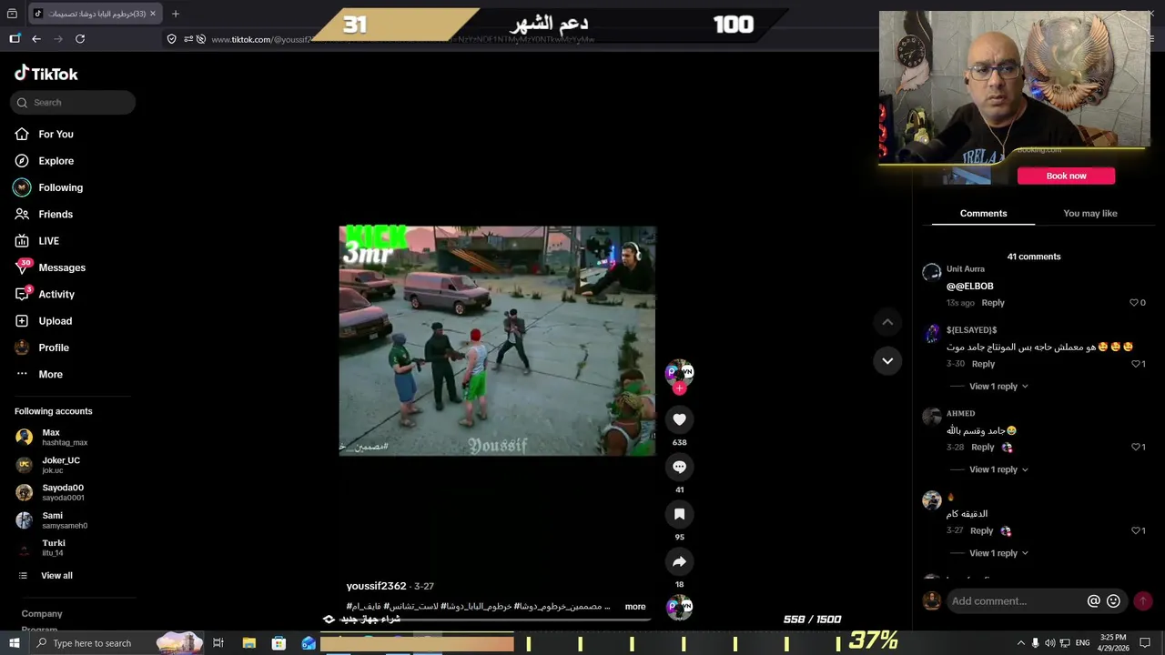Viewport: 1165px width, 655px height.
Task: Close the TikTok browser tab
Action: pos(153,14)
